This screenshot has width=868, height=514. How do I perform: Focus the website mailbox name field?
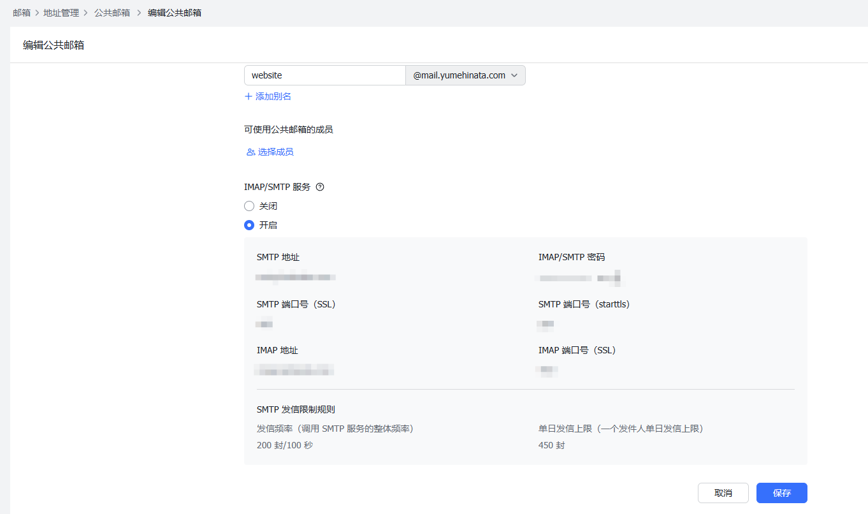324,75
